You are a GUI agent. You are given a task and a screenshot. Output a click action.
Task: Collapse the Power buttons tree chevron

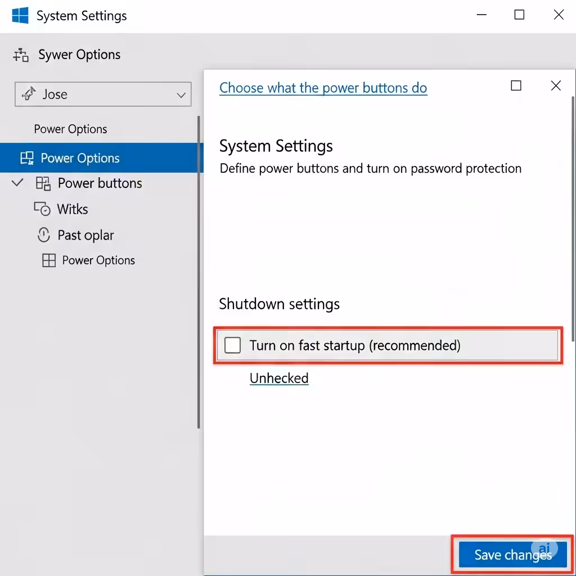(17, 183)
